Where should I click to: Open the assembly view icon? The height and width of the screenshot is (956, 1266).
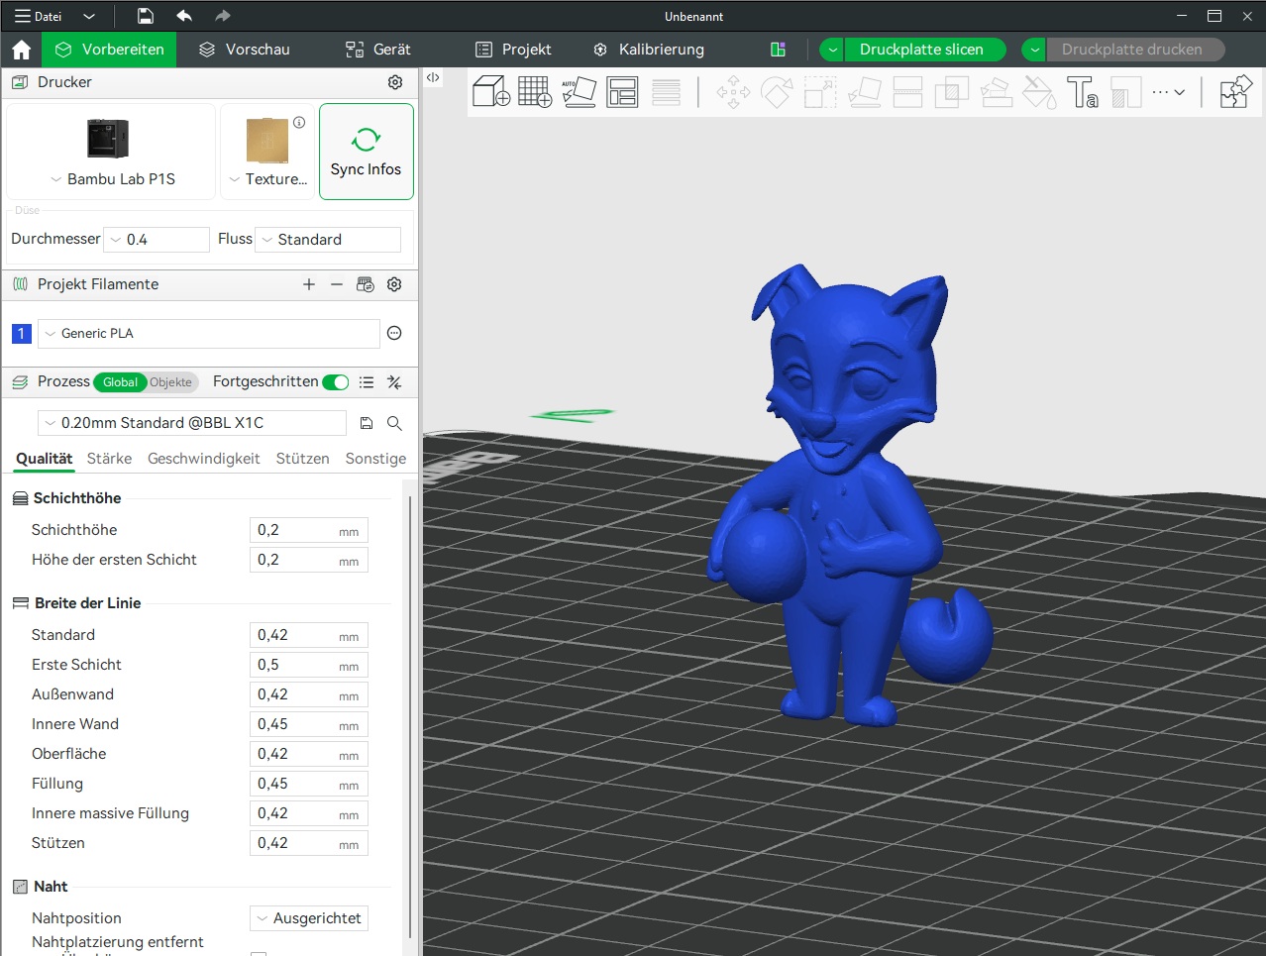(x=1235, y=92)
